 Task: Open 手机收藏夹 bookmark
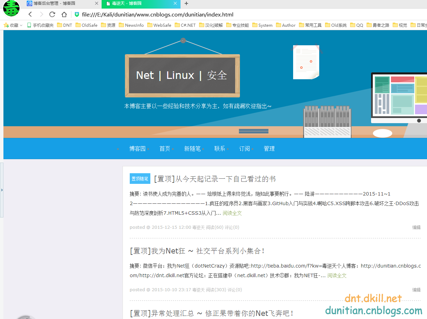pyautogui.click(x=40, y=25)
